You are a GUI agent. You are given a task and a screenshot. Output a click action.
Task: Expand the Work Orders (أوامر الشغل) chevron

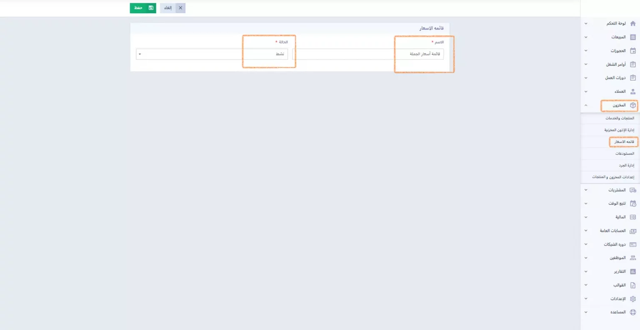tap(586, 64)
